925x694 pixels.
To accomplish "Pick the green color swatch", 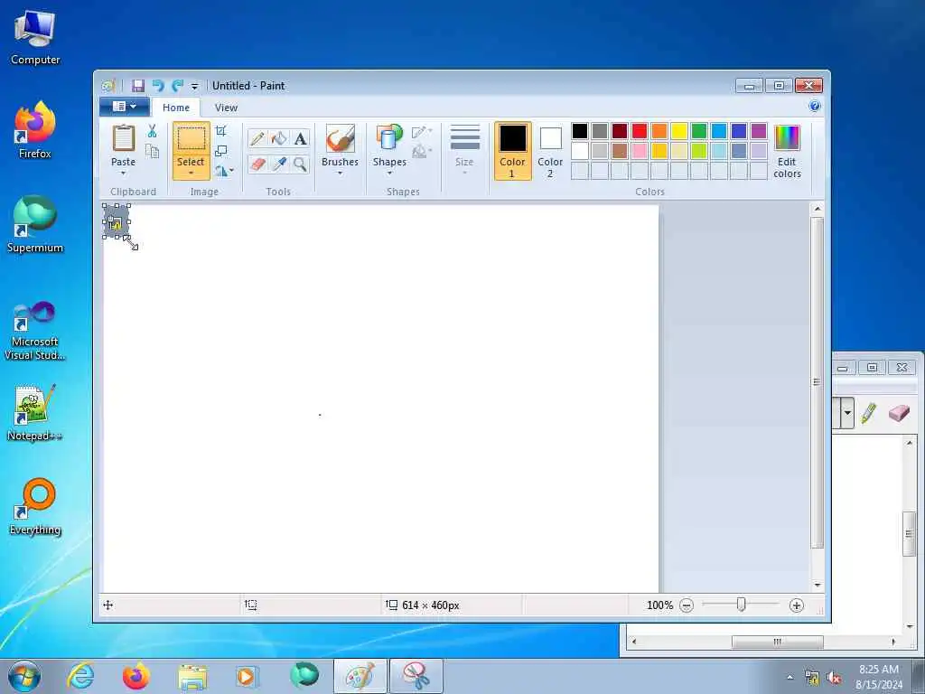I will pyautogui.click(x=699, y=131).
